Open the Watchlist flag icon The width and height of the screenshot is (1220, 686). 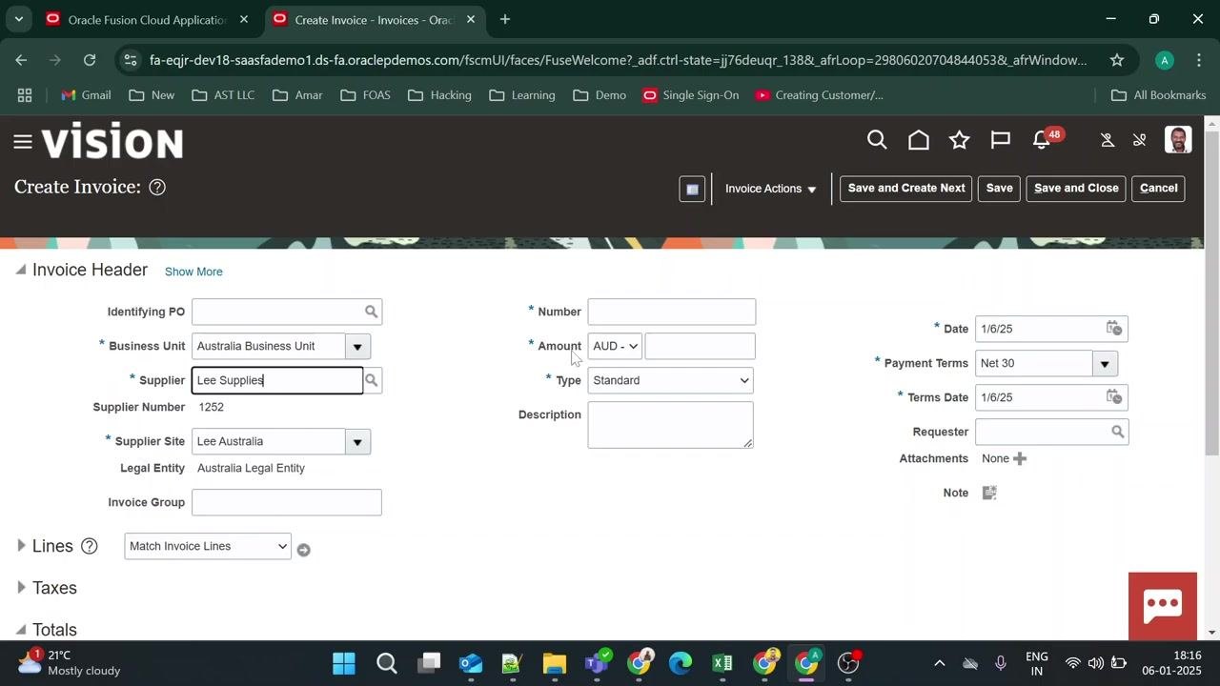tap(1001, 141)
